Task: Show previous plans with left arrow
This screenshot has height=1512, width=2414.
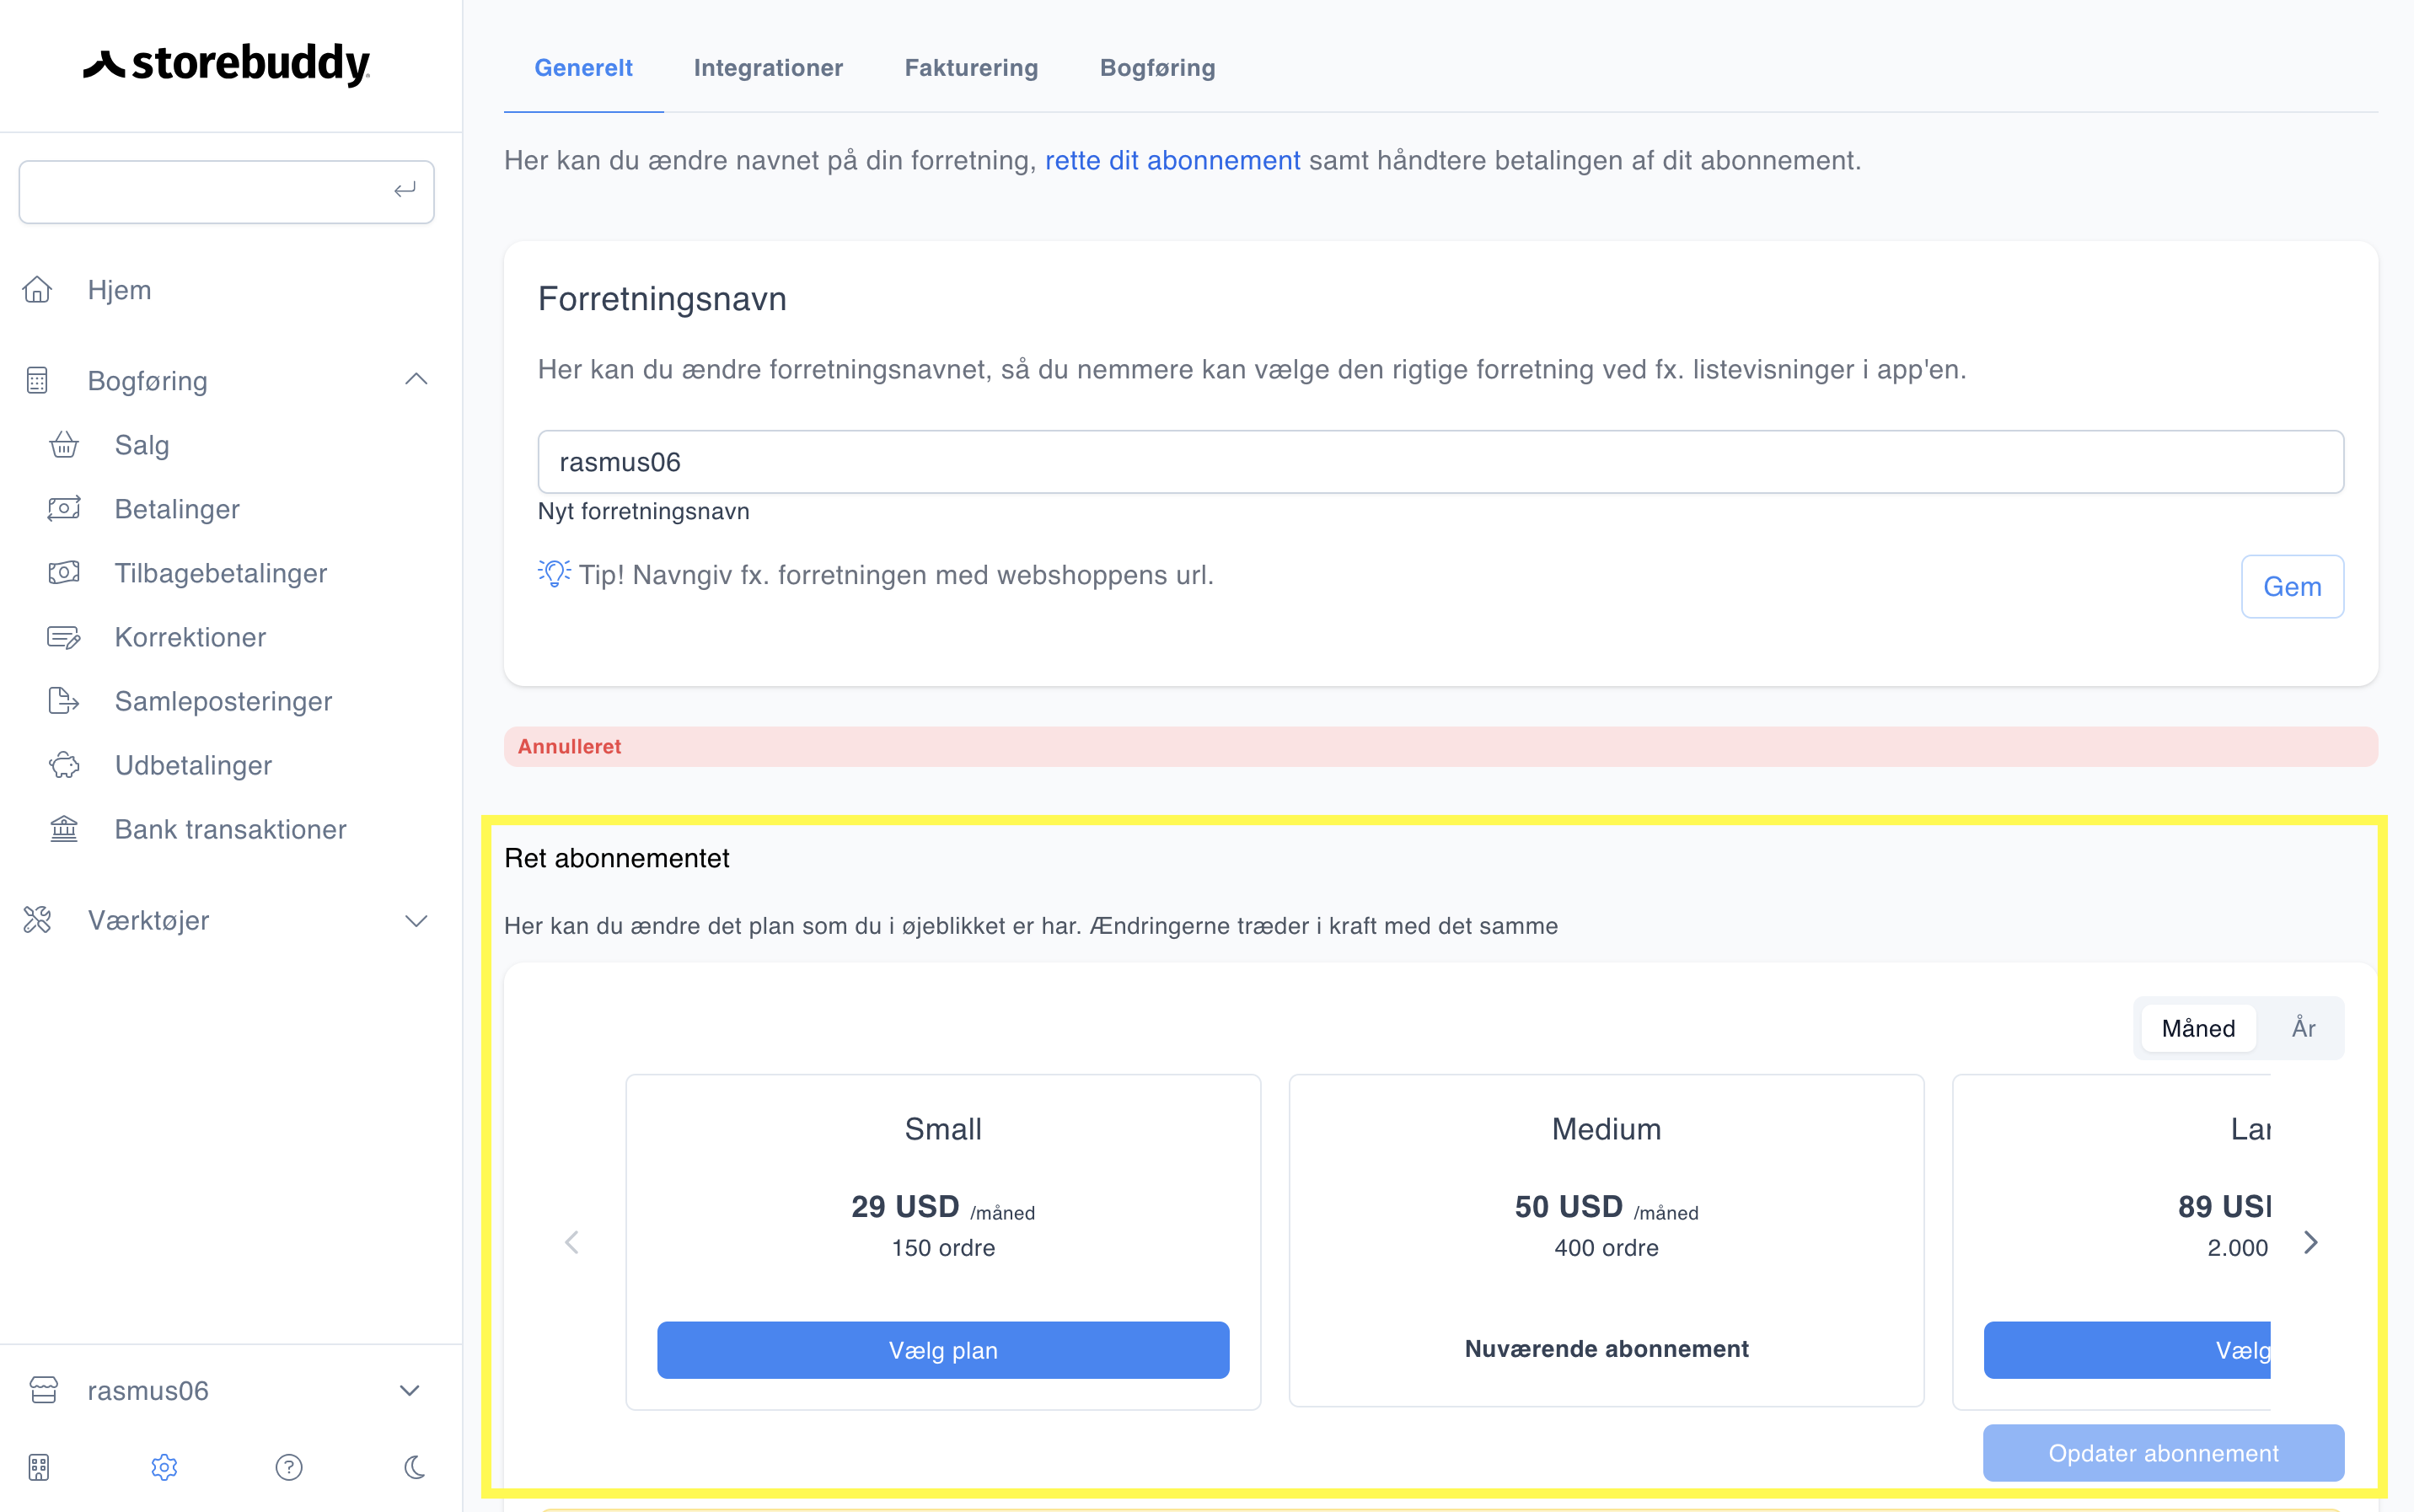Action: point(572,1242)
